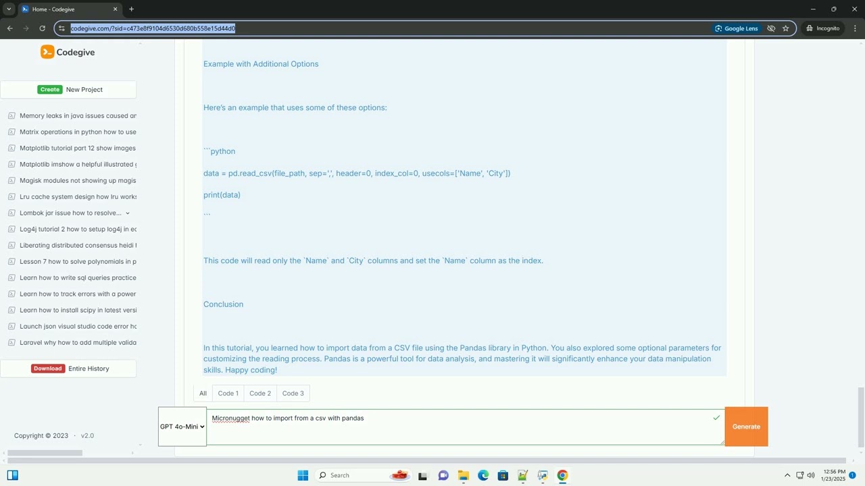Expand the Lombok jar issue project chevron

(128, 213)
